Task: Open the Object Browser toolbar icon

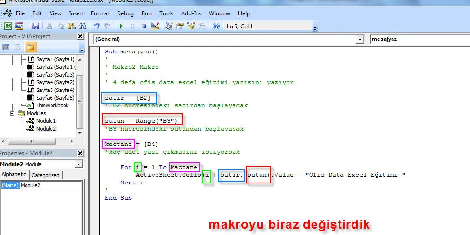Action: tap(191, 26)
